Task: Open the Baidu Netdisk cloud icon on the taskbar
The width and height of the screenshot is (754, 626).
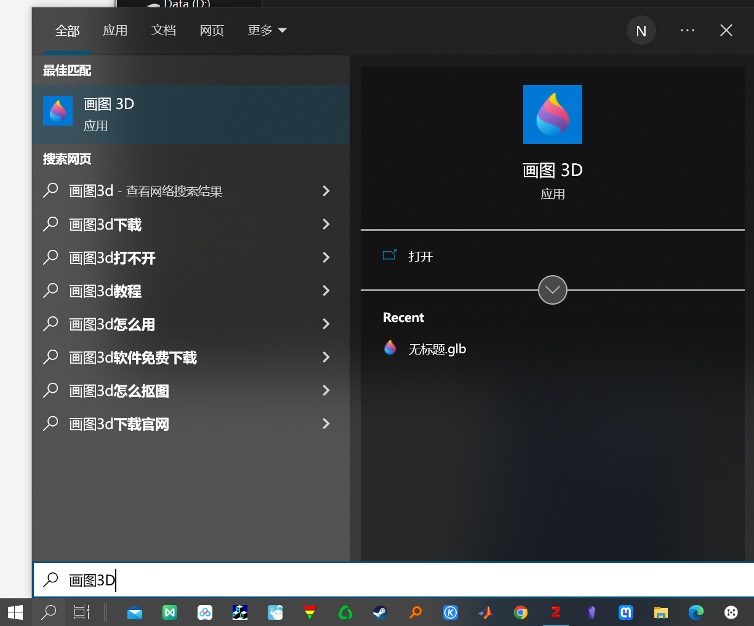Action: pos(205,612)
